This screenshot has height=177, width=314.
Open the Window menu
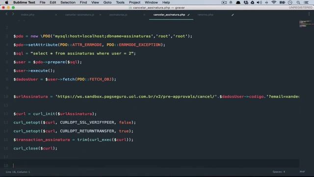click(151, 2)
